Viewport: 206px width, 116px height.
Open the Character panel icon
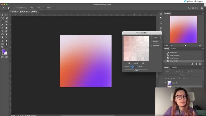[161, 14]
